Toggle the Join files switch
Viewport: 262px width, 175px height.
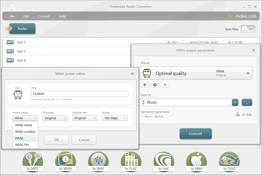tap(248, 29)
